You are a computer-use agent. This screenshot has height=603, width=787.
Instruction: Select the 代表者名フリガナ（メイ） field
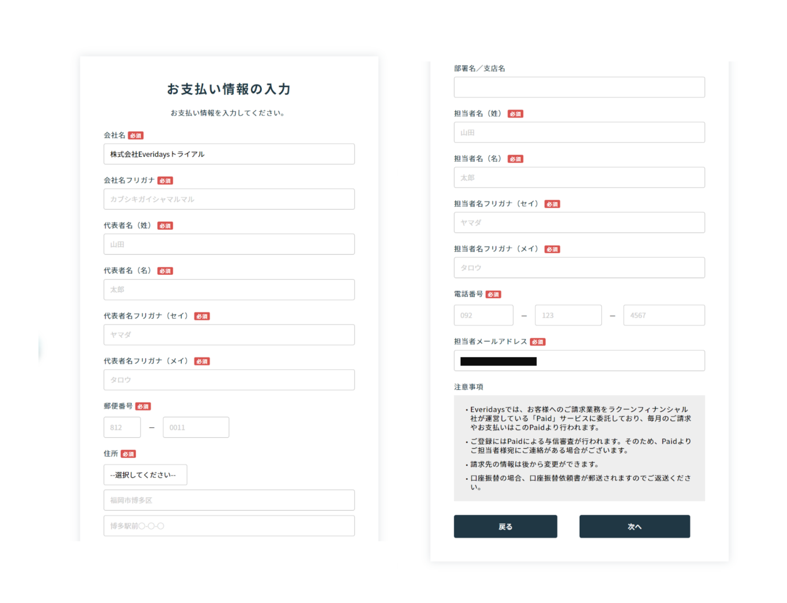tap(229, 380)
